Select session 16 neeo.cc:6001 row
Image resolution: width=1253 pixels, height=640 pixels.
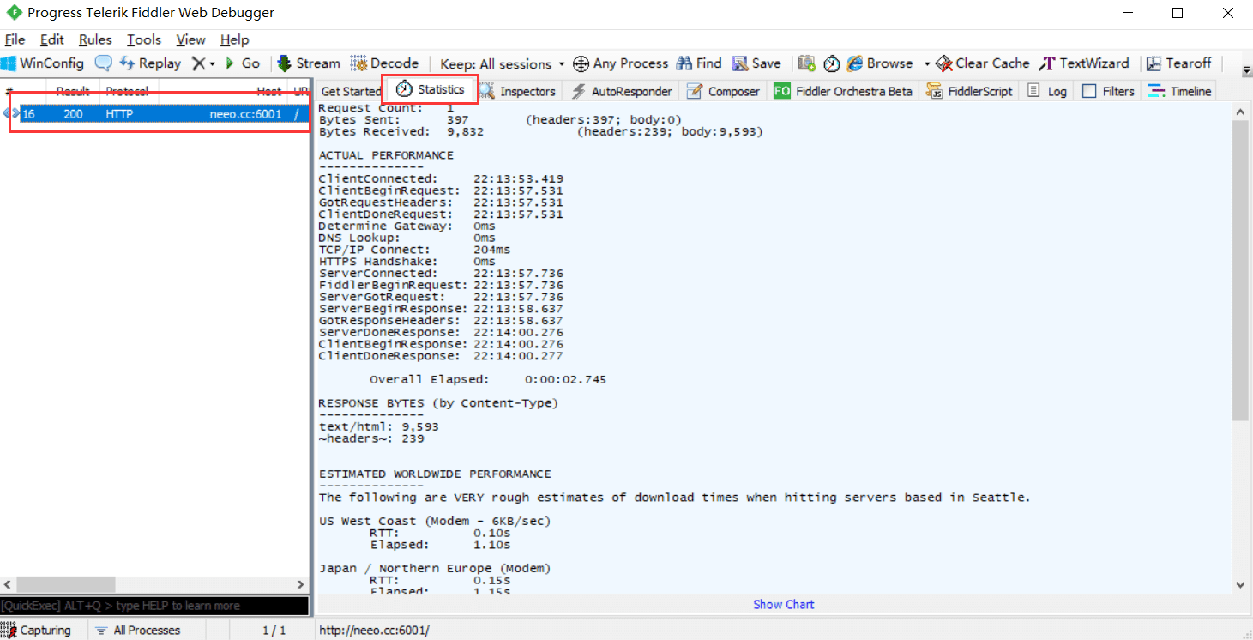[155, 114]
